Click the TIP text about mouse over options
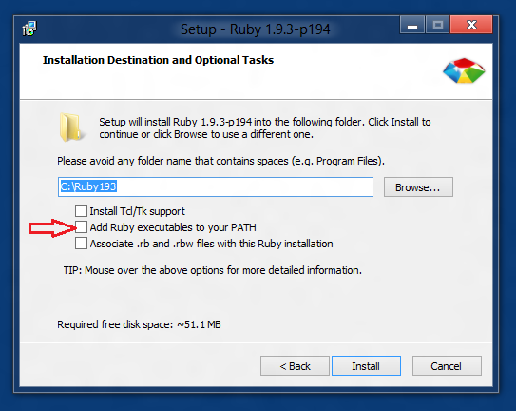This screenshot has width=516, height=411. [213, 270]
